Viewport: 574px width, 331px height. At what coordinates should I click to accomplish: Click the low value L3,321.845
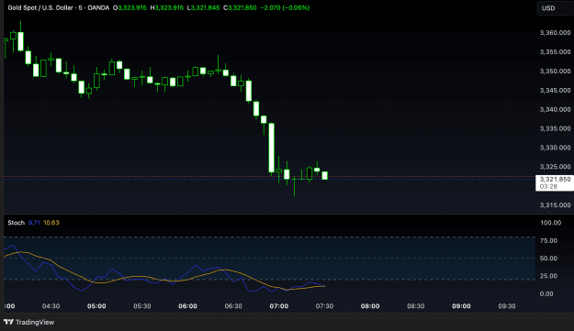point(203,7)
